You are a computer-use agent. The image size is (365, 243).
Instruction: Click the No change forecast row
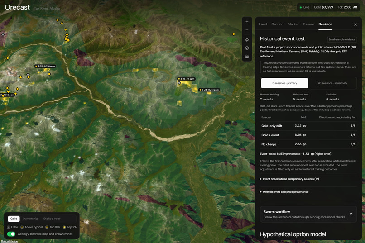point(308,144)
